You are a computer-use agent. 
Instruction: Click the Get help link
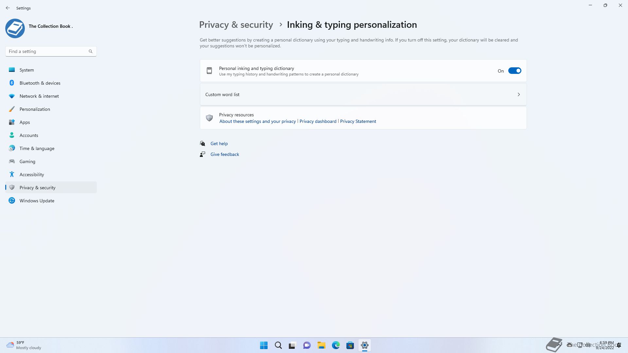(x=219, y=143)
